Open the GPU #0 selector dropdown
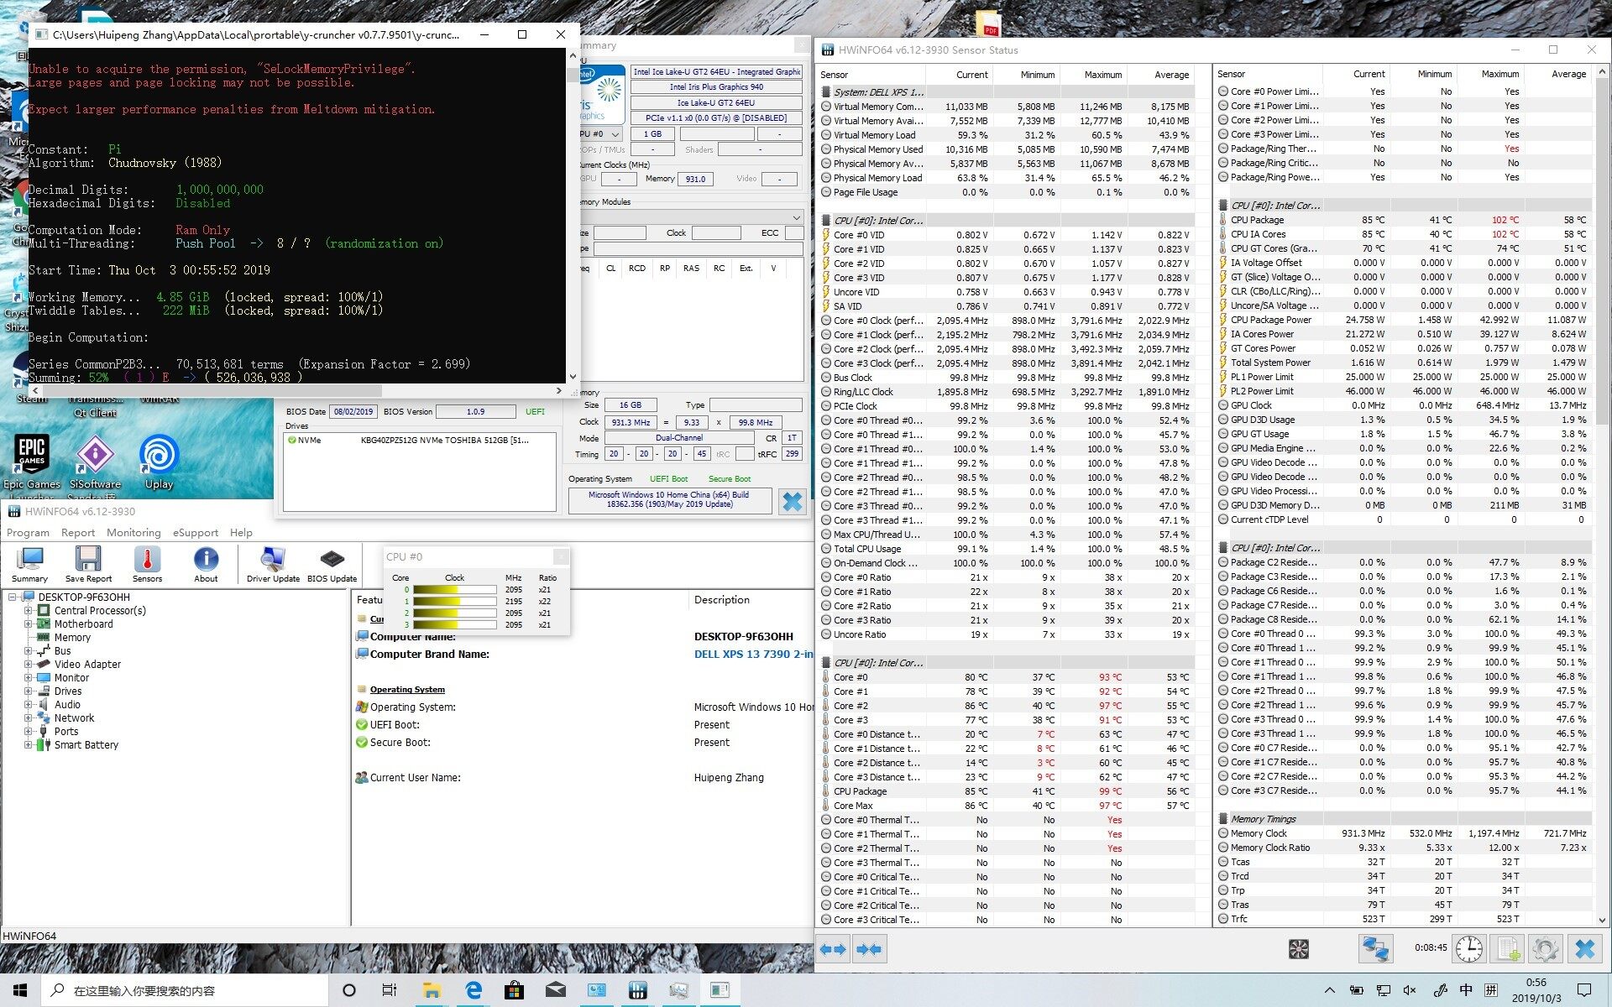Image resolution: width=1612 pixels, height=1007 pixels. 601,134
